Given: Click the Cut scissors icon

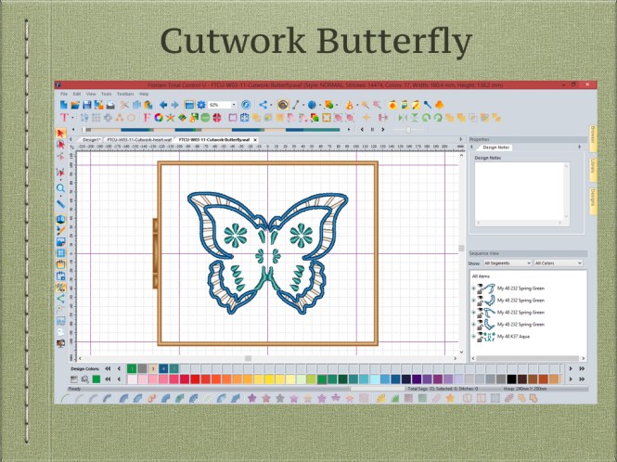Looking at the screenshot, I should (x=123, y=105).
